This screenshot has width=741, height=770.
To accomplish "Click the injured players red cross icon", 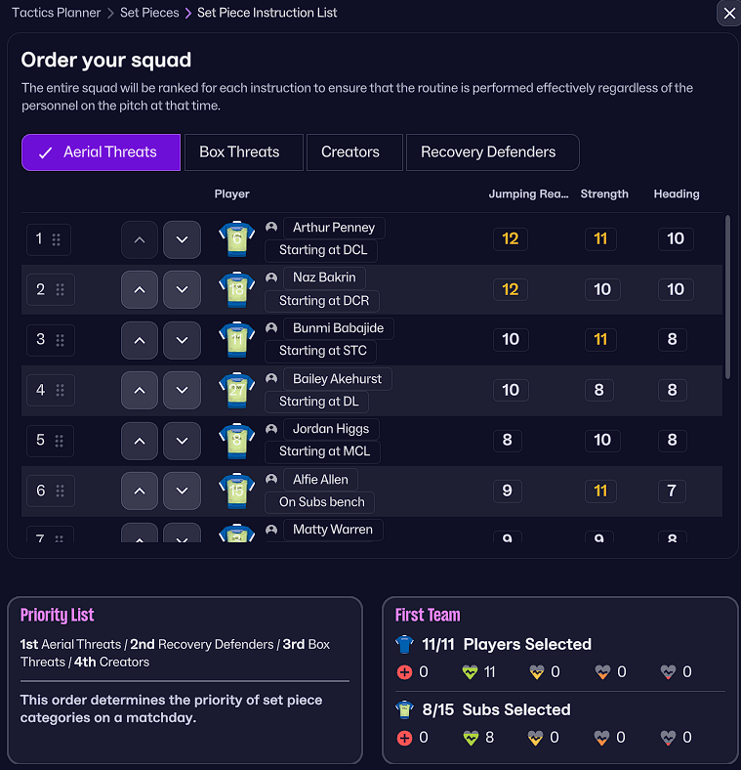I will [404, 672].
